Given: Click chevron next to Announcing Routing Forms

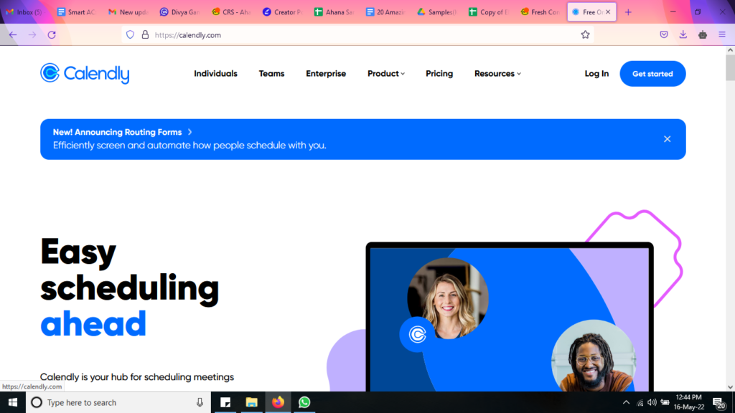Looking at the screenshot, I should tap(189, 132).
